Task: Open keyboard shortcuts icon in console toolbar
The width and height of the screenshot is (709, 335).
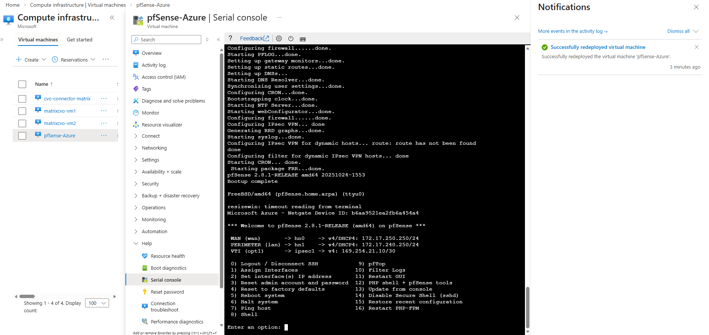Action: click(x=303, y=39)
